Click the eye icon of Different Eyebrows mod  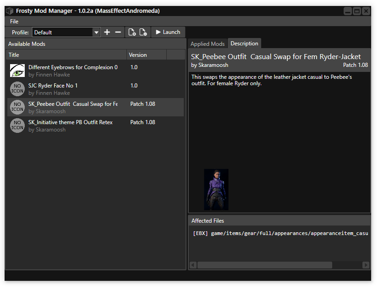[x=17, y=71]
